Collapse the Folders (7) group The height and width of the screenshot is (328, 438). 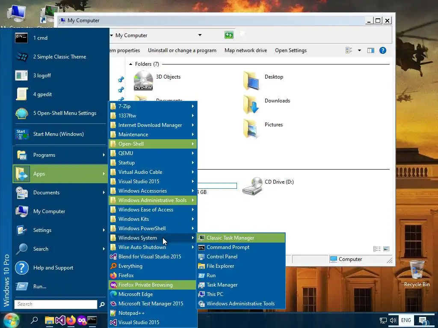point(131,64)
